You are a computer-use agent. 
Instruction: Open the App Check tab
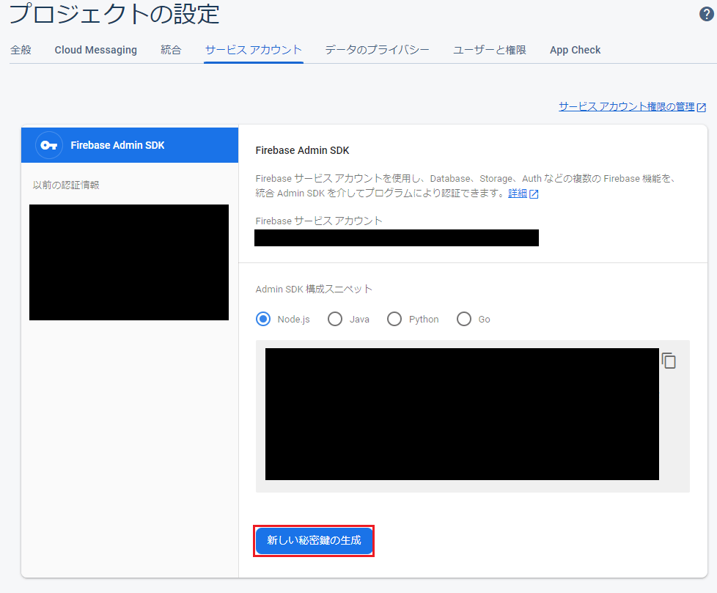click(x=576, y=50)
